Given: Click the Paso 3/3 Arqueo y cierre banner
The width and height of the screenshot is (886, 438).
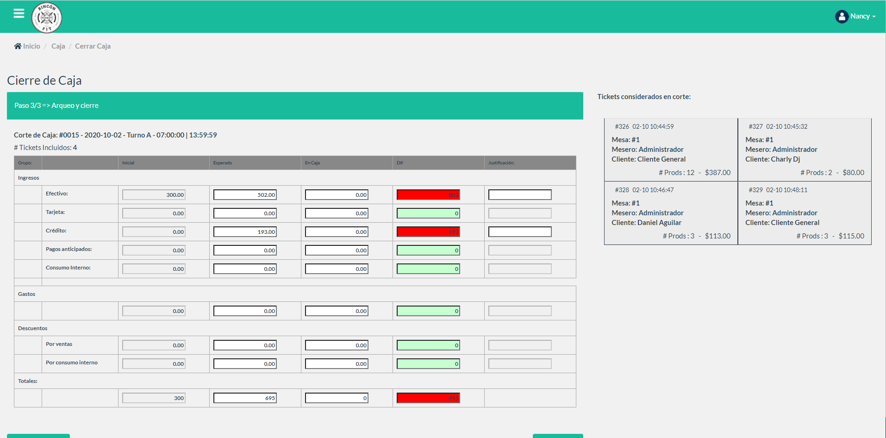Looking at the screenshot, I should 295,106.
